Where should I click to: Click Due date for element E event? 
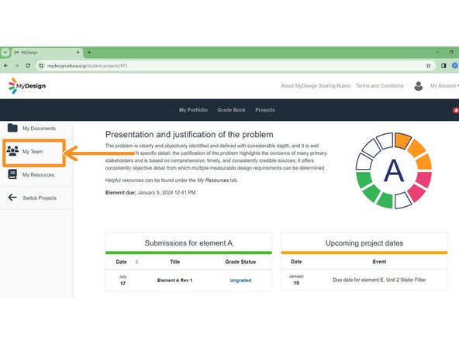click(379, 280)
